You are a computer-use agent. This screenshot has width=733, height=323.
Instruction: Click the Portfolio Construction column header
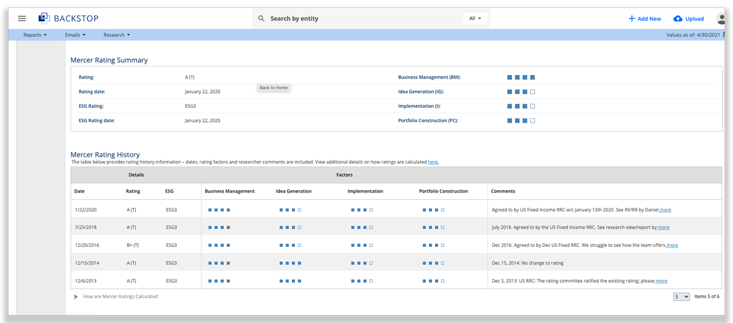443,191
